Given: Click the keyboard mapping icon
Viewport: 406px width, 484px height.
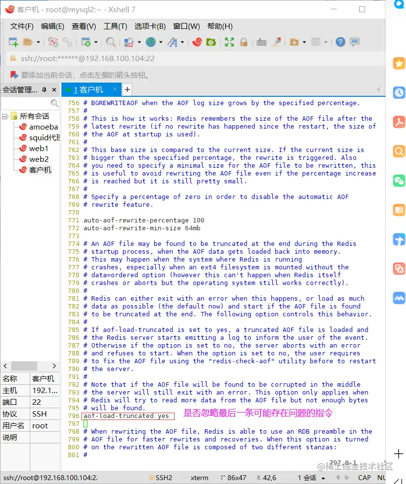Looking at the screenshot, I should click(262, 42).
